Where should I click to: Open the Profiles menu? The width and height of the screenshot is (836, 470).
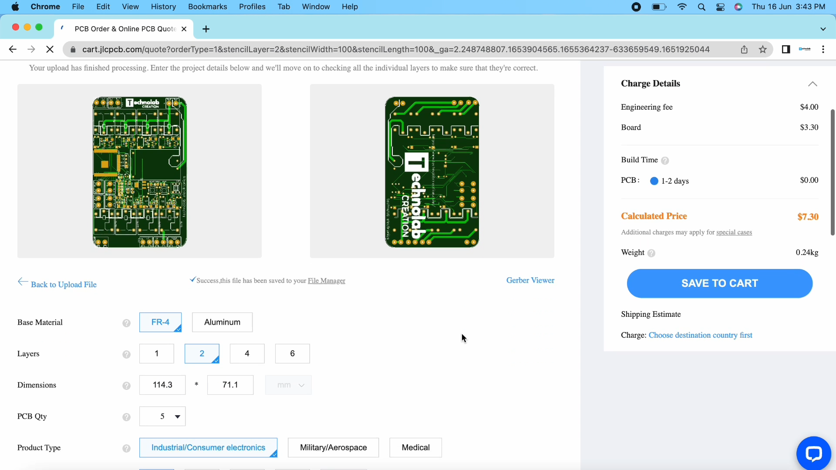pyautogui.click(x=252, y=7)
